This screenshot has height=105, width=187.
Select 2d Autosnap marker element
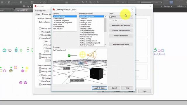(x=91, y=31)
